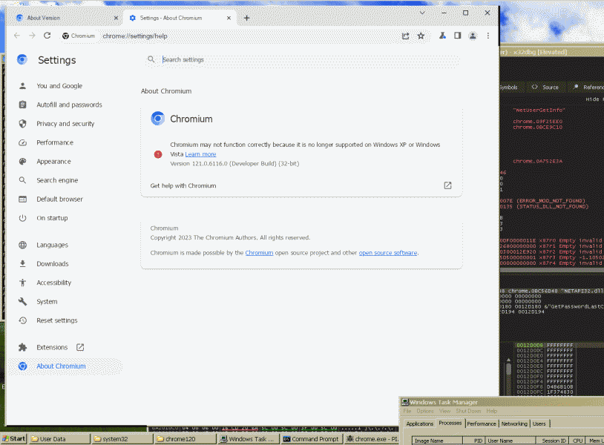
Task: Go to Downloads settings
Action: 53,264
